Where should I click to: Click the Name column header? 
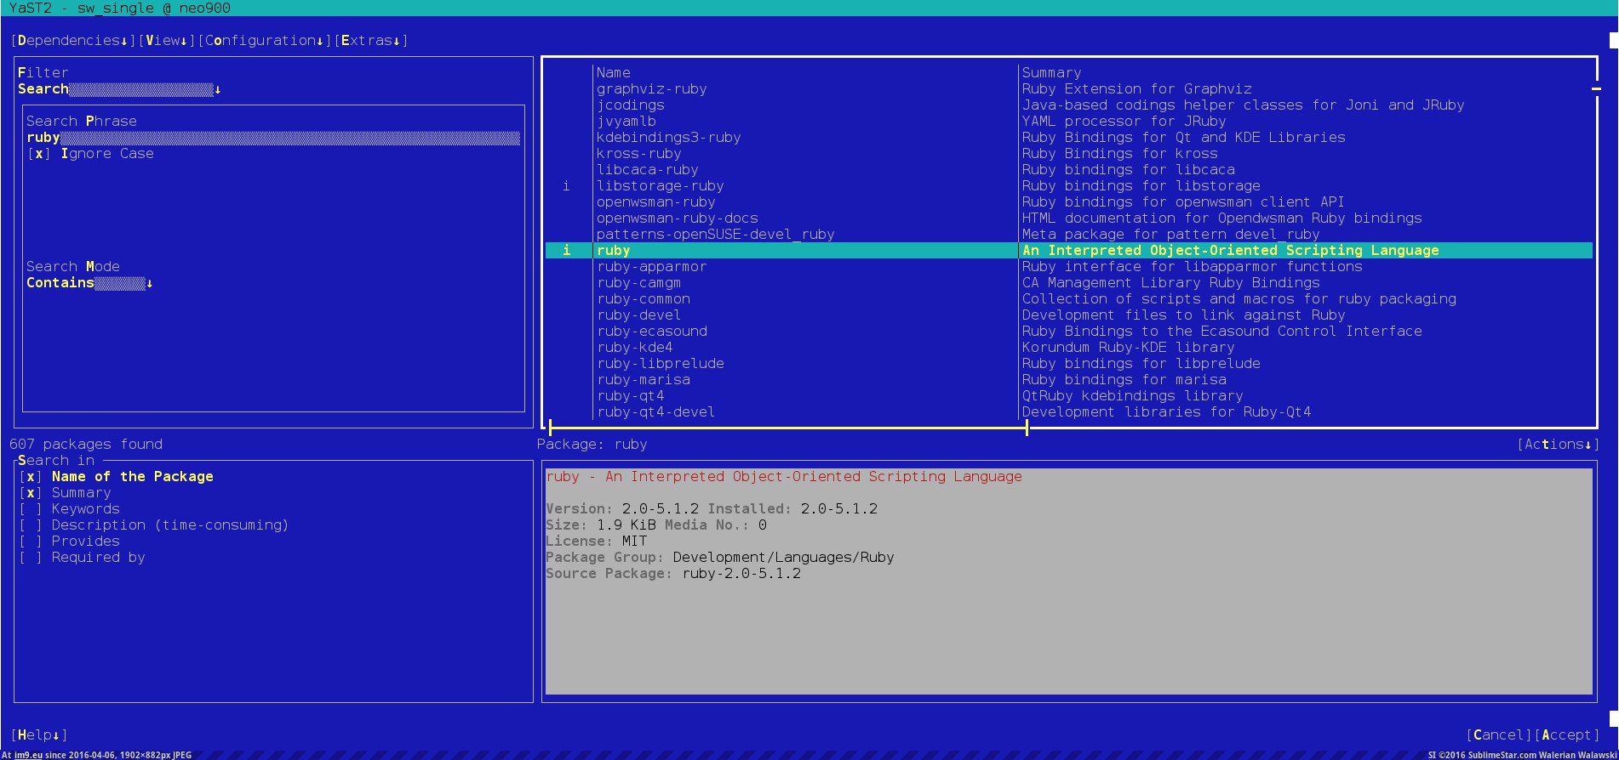614,73
